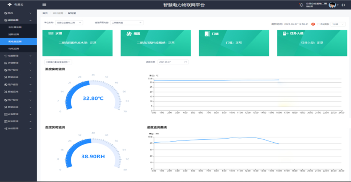351x182 pixels.
Task: Click the 烟雾 flame icon
Action: pos(129,34)
